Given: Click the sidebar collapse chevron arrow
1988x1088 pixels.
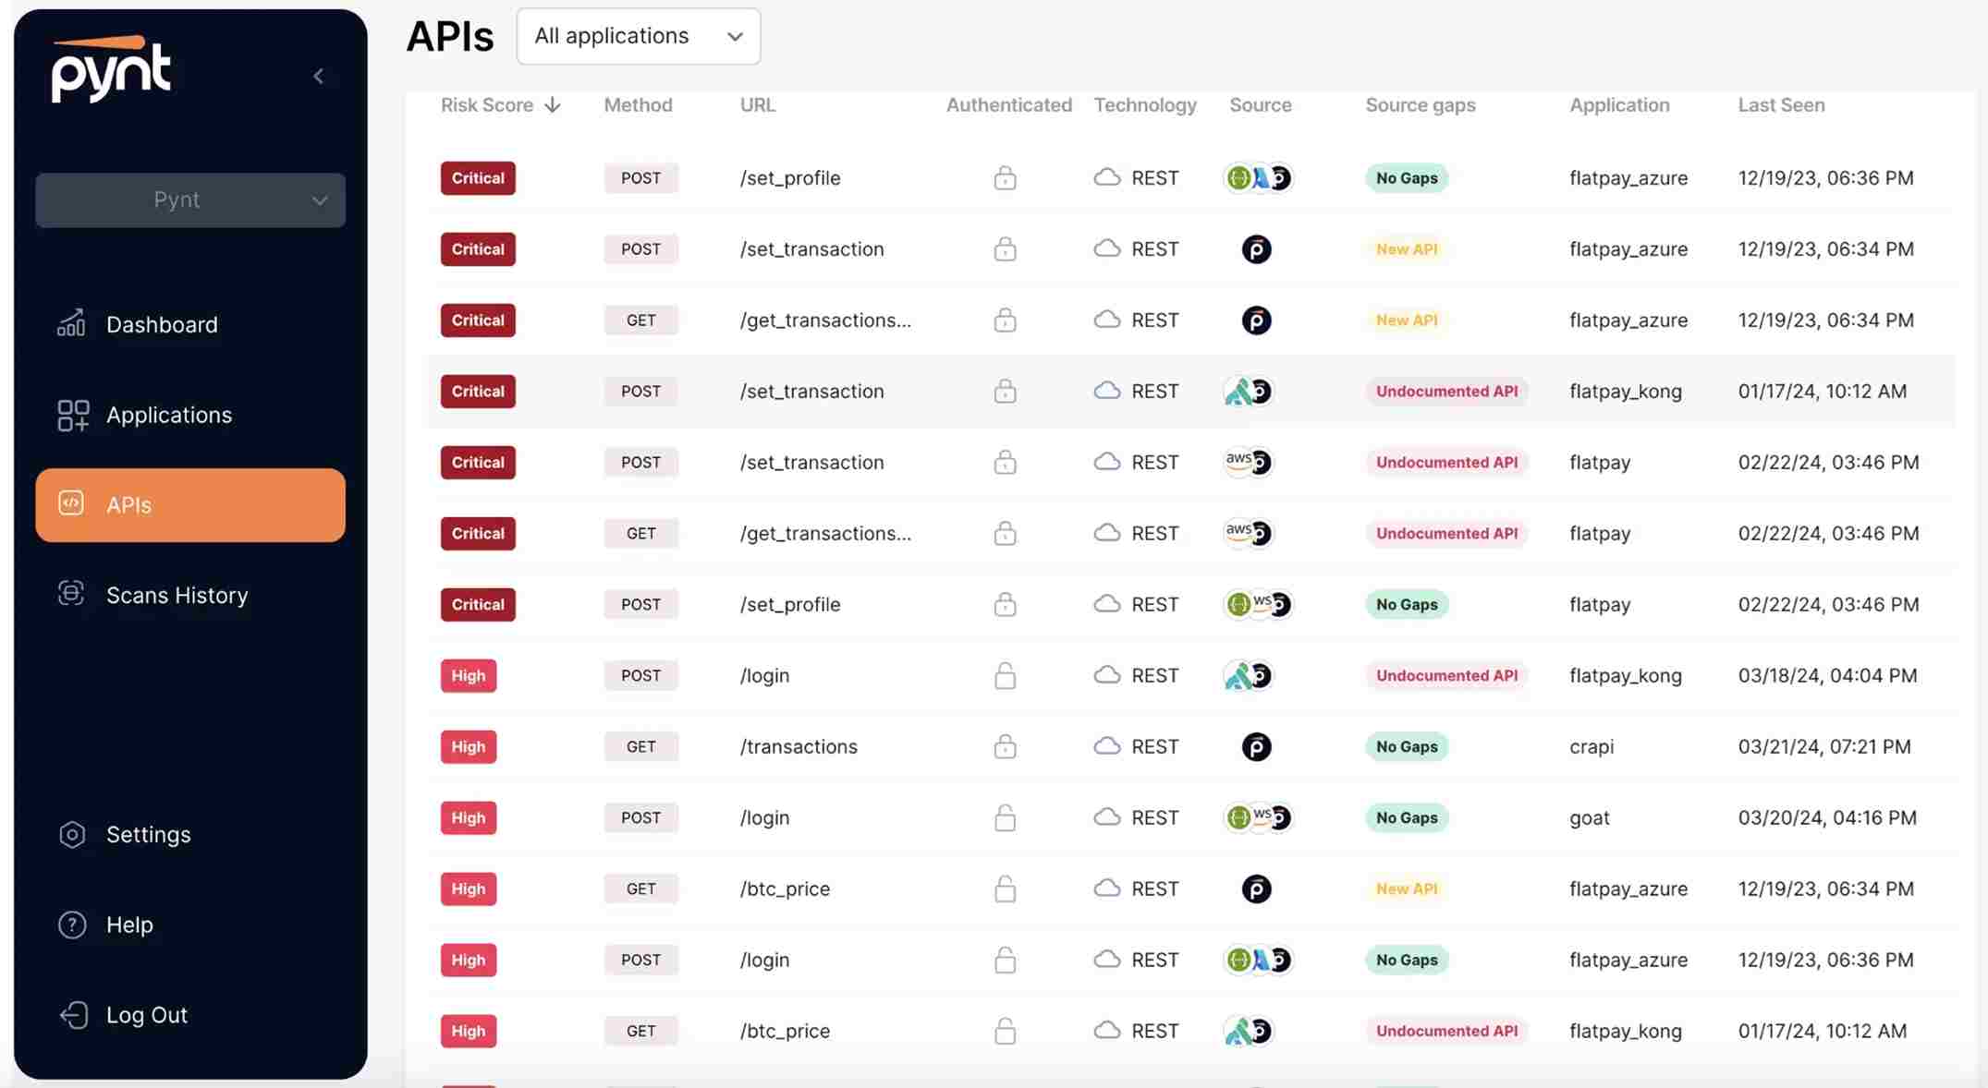Looking at the screenshot, I should [318, 75].
